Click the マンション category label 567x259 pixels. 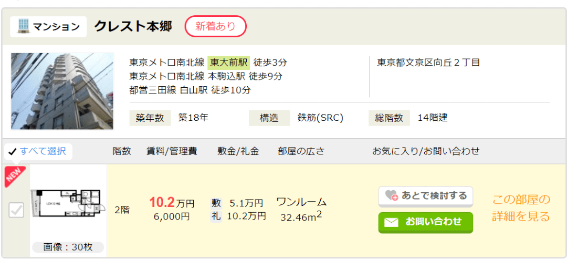(56, 27)
